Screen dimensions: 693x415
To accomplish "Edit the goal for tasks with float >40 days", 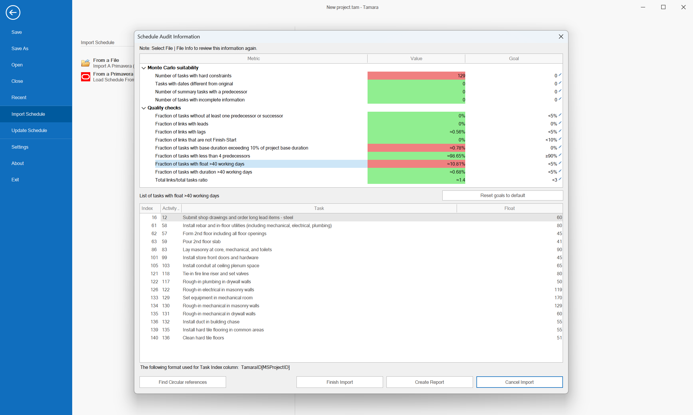I will (x=559, y=164).
